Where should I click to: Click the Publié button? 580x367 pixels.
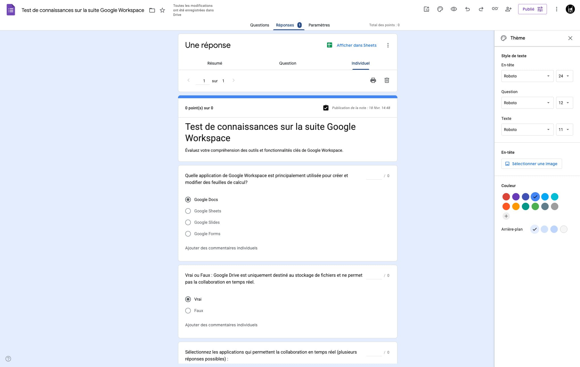point(532,9)
